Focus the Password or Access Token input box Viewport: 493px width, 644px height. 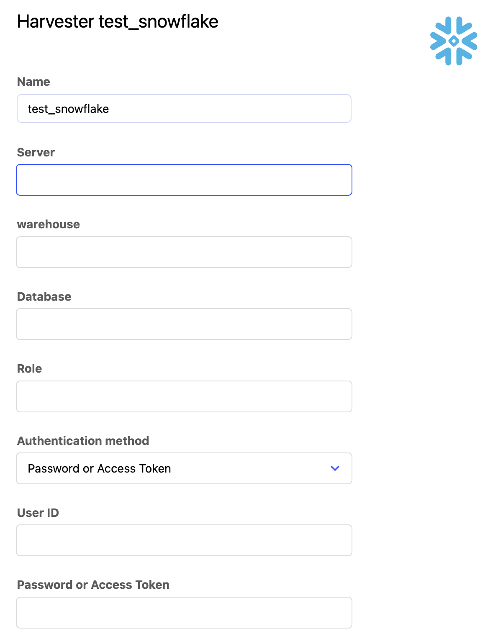click(184, 613)
